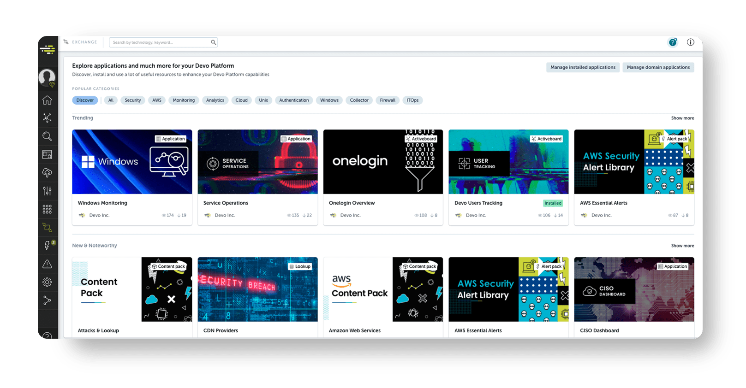Filter by the Authentication category
This screenshot has width=746, height=388.
(294, 100)
